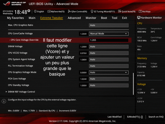Click the 1.000V CPU Standby reading
This screenshot has width=165, height=124.
point(83,86)
